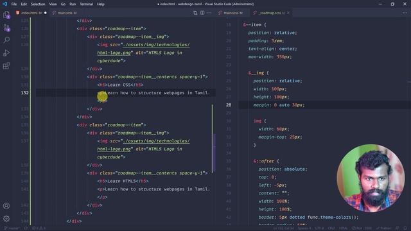Open the File menu
Image resolution: width=411 pixels, height=231 pixels.
(x=14, y=4)
